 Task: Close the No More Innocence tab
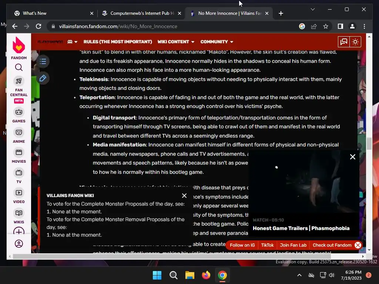[x=266, y=13]
